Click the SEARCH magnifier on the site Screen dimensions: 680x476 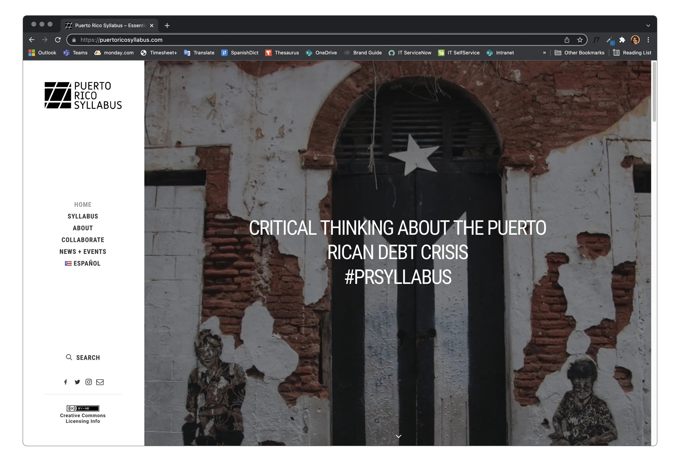pos(69,357)
